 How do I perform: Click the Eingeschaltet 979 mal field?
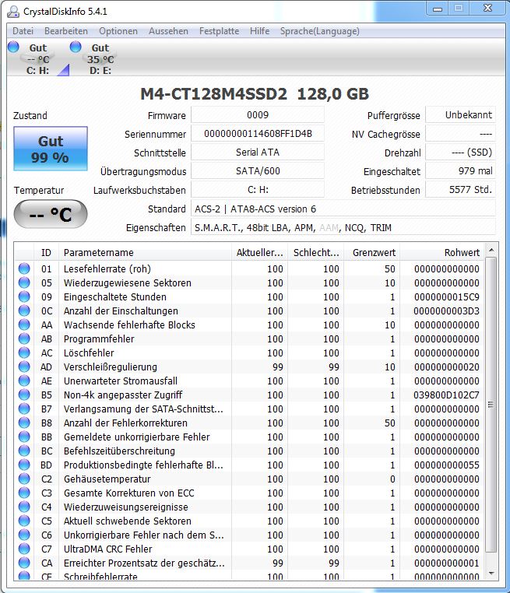[x=460, y=171]
